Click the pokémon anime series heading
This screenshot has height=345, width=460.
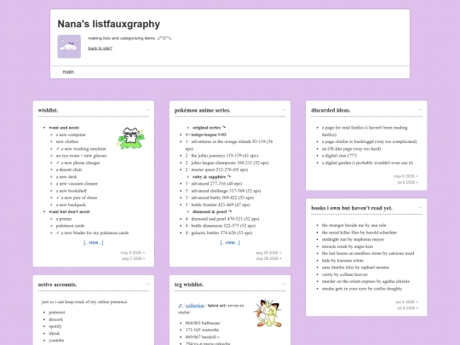pos(203,110)
